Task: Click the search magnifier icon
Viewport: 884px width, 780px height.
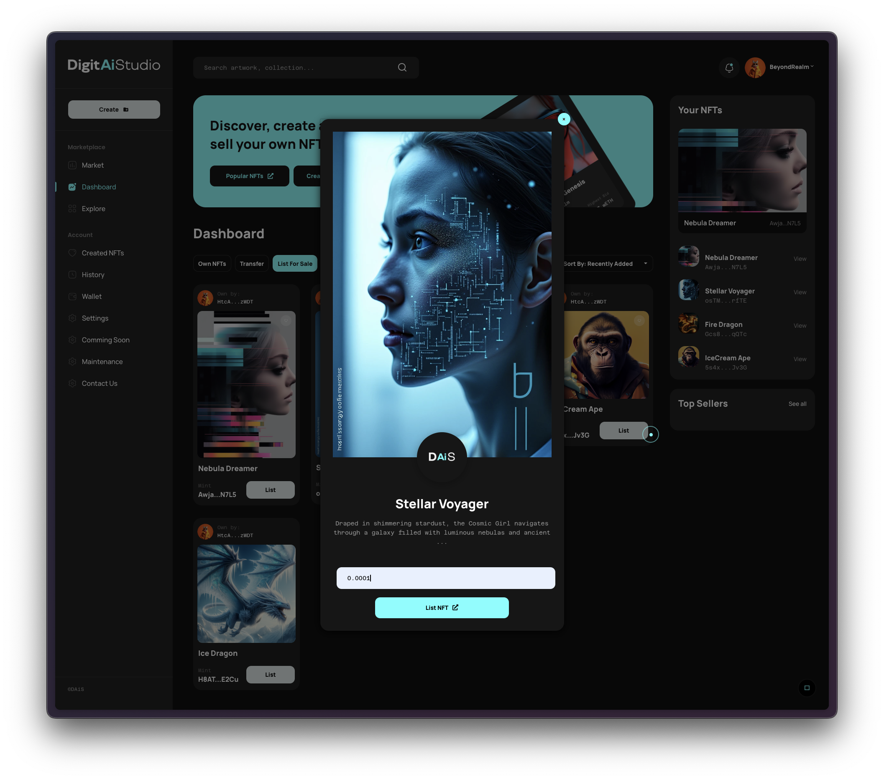Action: pyautogui.click(x=402, y=67)
